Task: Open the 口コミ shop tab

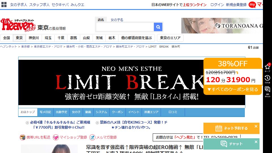Action: point(173,112)
